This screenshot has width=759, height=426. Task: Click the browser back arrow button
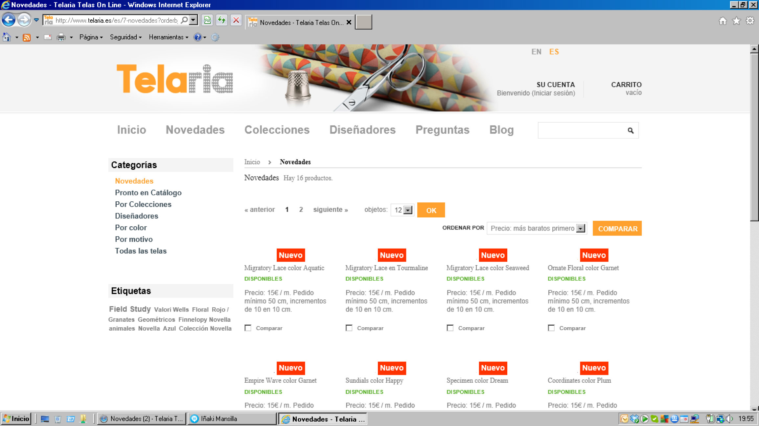point(9,20)
